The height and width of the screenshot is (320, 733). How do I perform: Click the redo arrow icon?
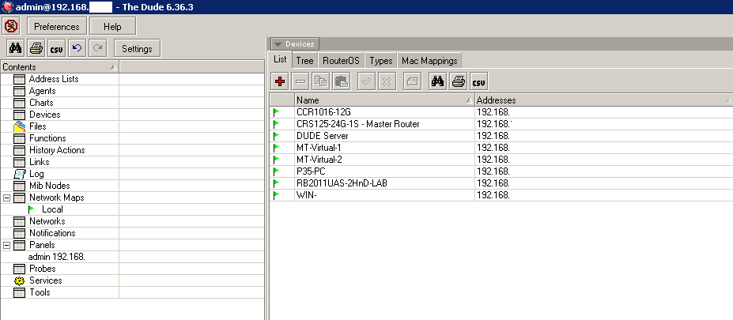[x=98, y=48]
